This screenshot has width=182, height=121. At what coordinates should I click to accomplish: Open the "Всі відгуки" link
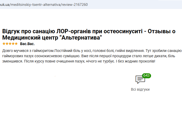[140, 89]
